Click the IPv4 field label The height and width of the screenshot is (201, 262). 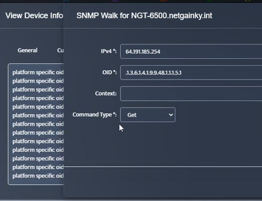pyautogui.click(x=108, y=51)
